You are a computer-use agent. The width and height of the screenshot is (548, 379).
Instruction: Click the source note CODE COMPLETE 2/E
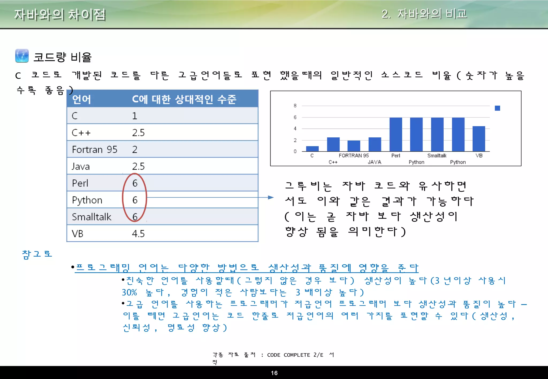point(295,355)
